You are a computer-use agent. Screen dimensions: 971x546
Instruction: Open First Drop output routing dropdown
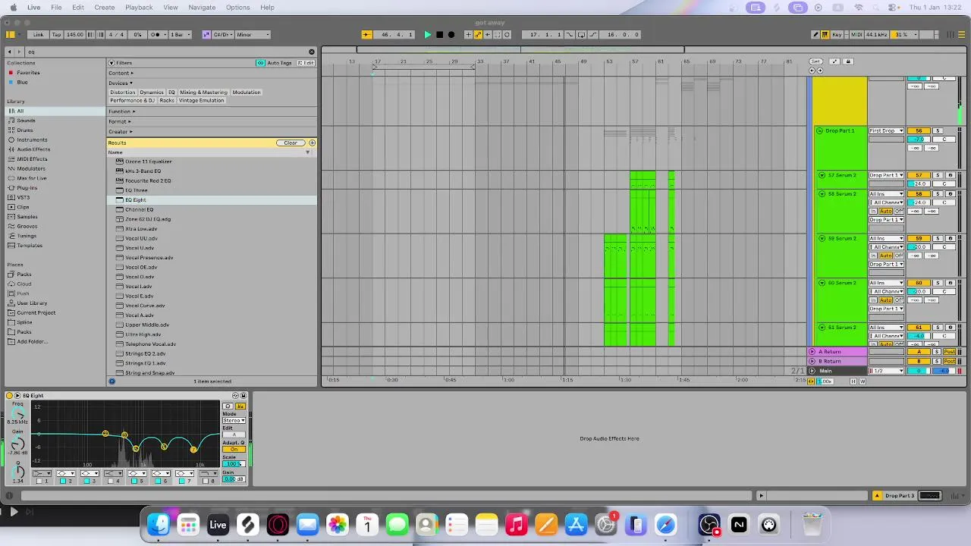pyautogui.click(x=886, y=131)
